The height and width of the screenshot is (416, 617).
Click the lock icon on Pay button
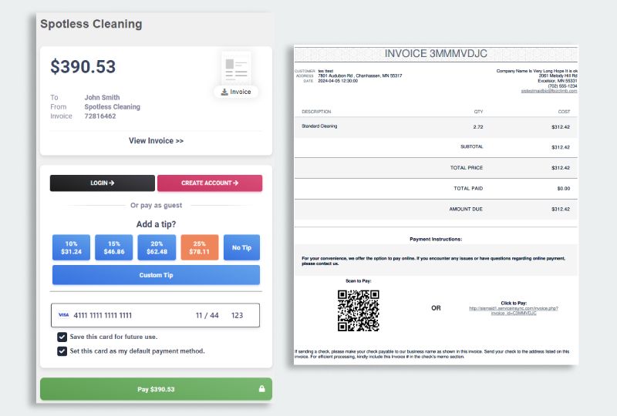tap(261, 388)
